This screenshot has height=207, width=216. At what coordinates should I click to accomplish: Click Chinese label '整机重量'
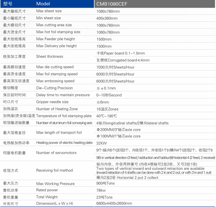point(11,197)
